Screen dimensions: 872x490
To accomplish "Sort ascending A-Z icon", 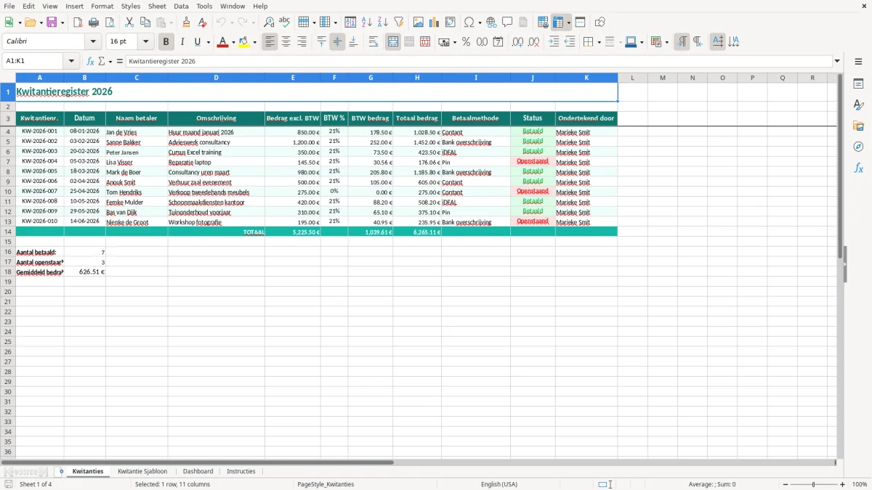I will pos(367,23).
